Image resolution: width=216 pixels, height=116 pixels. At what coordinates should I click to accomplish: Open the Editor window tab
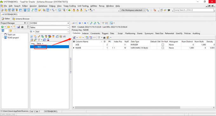pos(6,19)
